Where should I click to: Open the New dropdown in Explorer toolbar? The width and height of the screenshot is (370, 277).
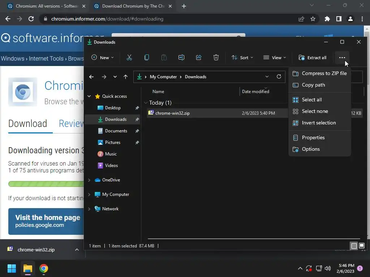[x=103, y=57]
